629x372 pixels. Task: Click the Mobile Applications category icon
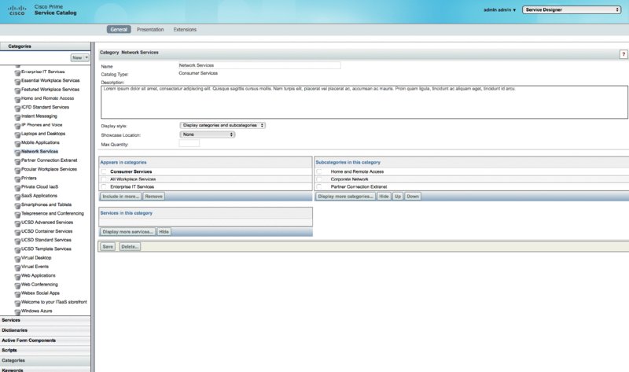tap(17, 142)
